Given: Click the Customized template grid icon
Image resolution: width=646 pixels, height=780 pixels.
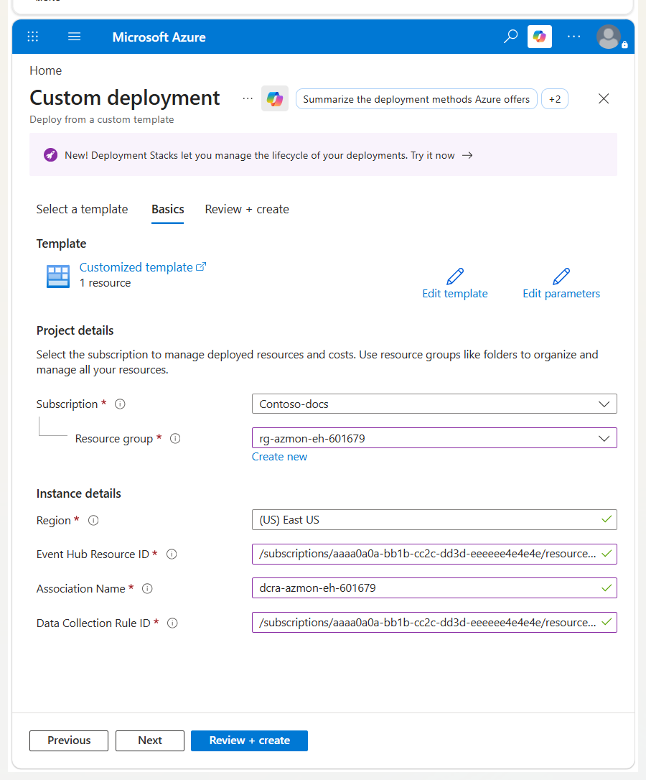Looking at the screenshot, I should [x=58, y=276].
